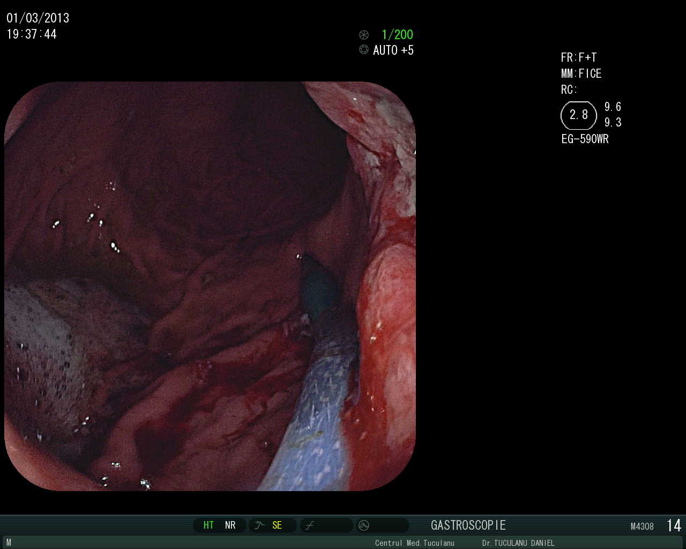Click the FR:F+T setting text
686x549 pixels.
[579, 57]
